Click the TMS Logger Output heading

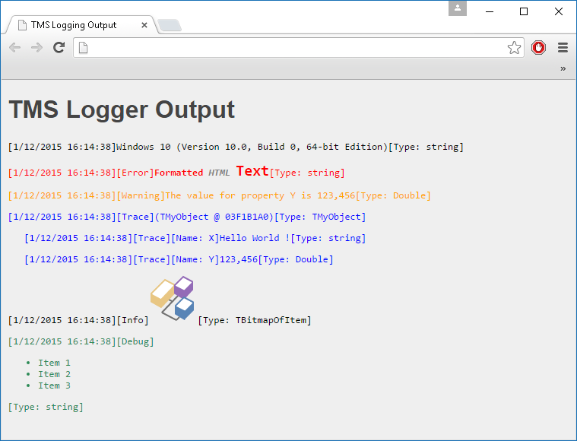[122, 109]
